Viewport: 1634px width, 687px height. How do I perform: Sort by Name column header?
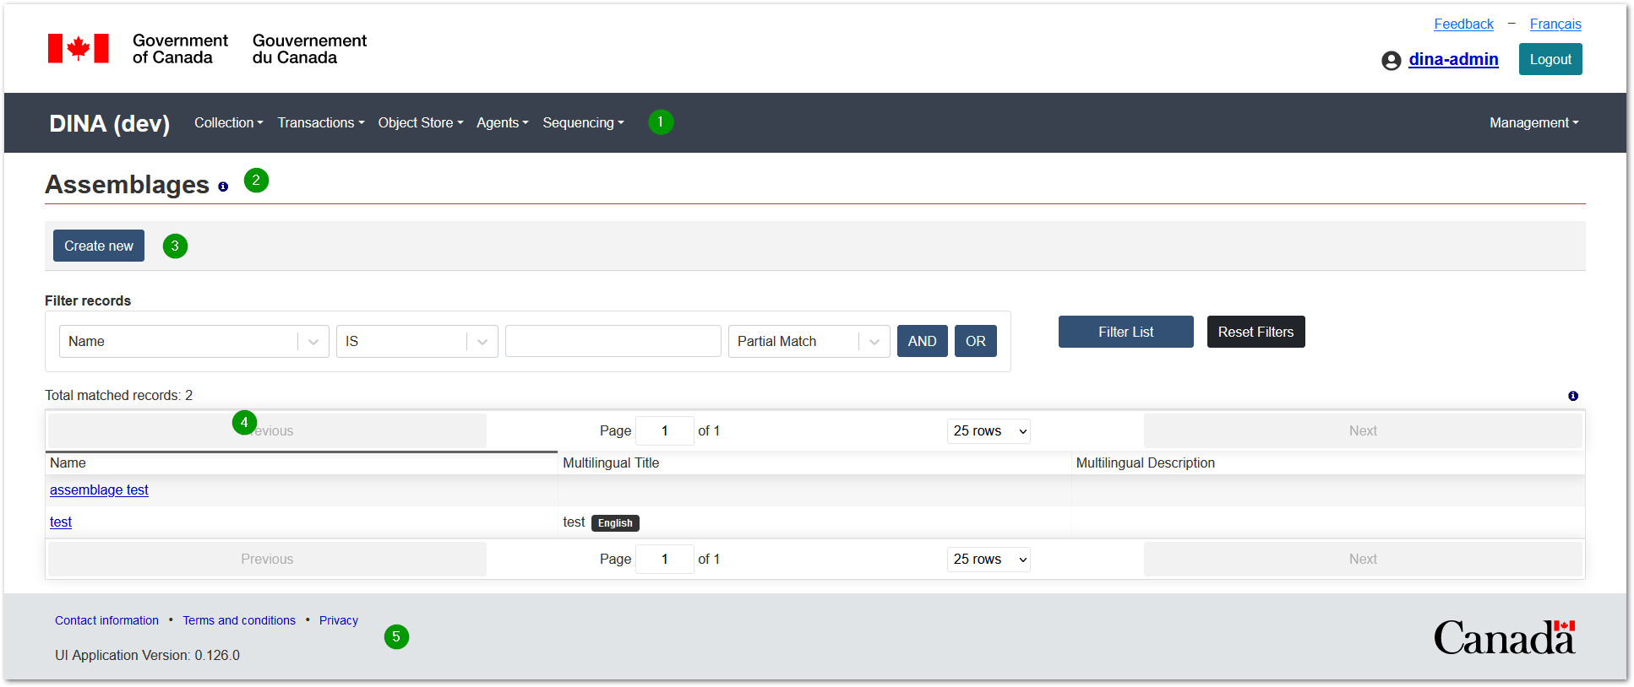click(x=302, y=463)
